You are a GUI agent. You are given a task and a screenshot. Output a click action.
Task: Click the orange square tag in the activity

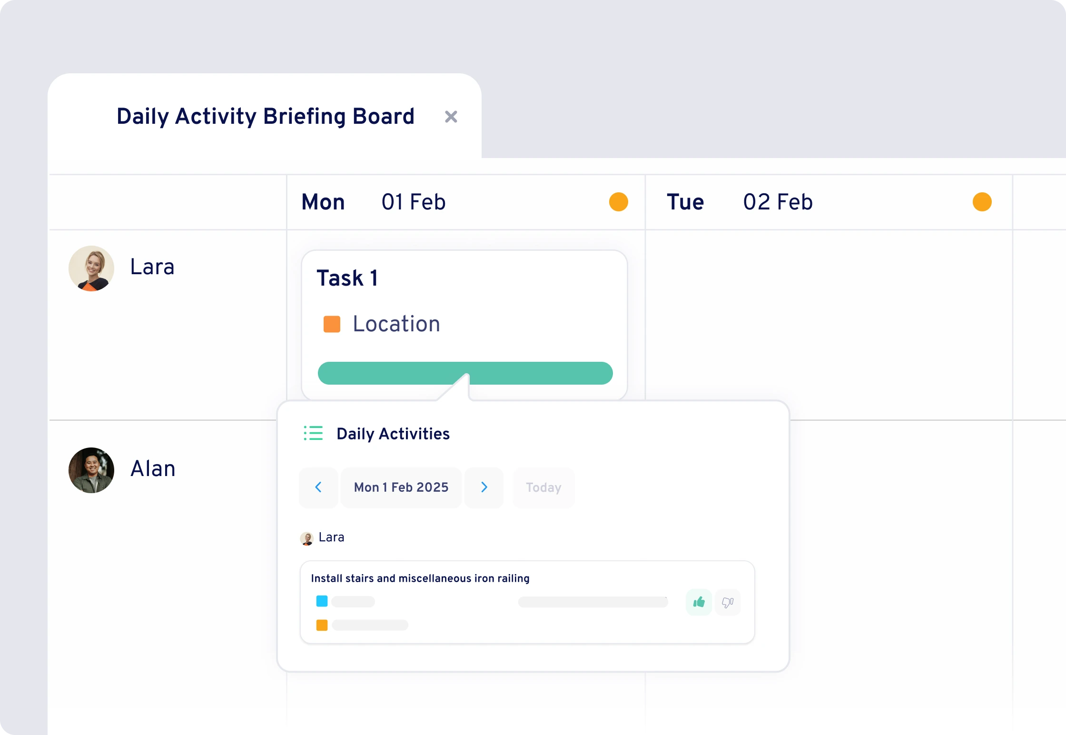(322, 625)
